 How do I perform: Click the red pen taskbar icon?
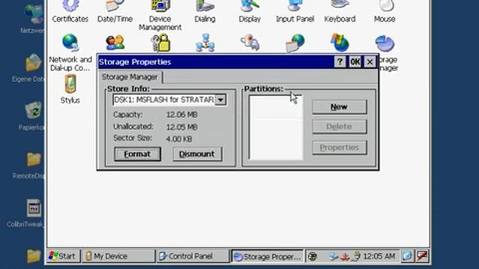click(x=422, y=256)
